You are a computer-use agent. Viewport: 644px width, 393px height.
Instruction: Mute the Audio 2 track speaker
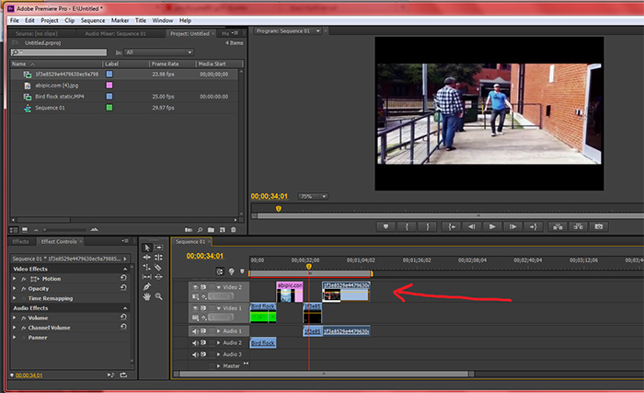pyautogui.click(x=195, y=343)
